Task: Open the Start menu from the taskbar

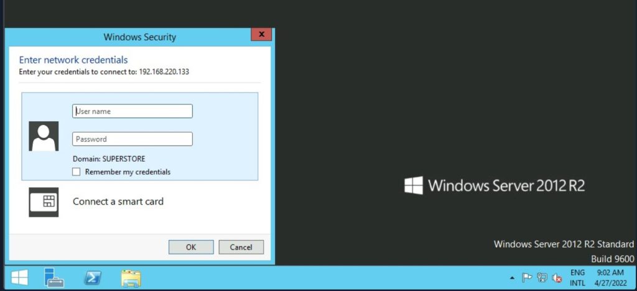Action: [x=19, y=278]
